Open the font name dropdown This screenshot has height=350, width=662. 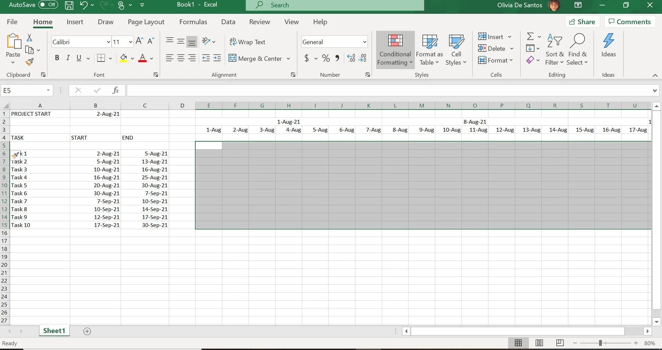coord(108,41)
